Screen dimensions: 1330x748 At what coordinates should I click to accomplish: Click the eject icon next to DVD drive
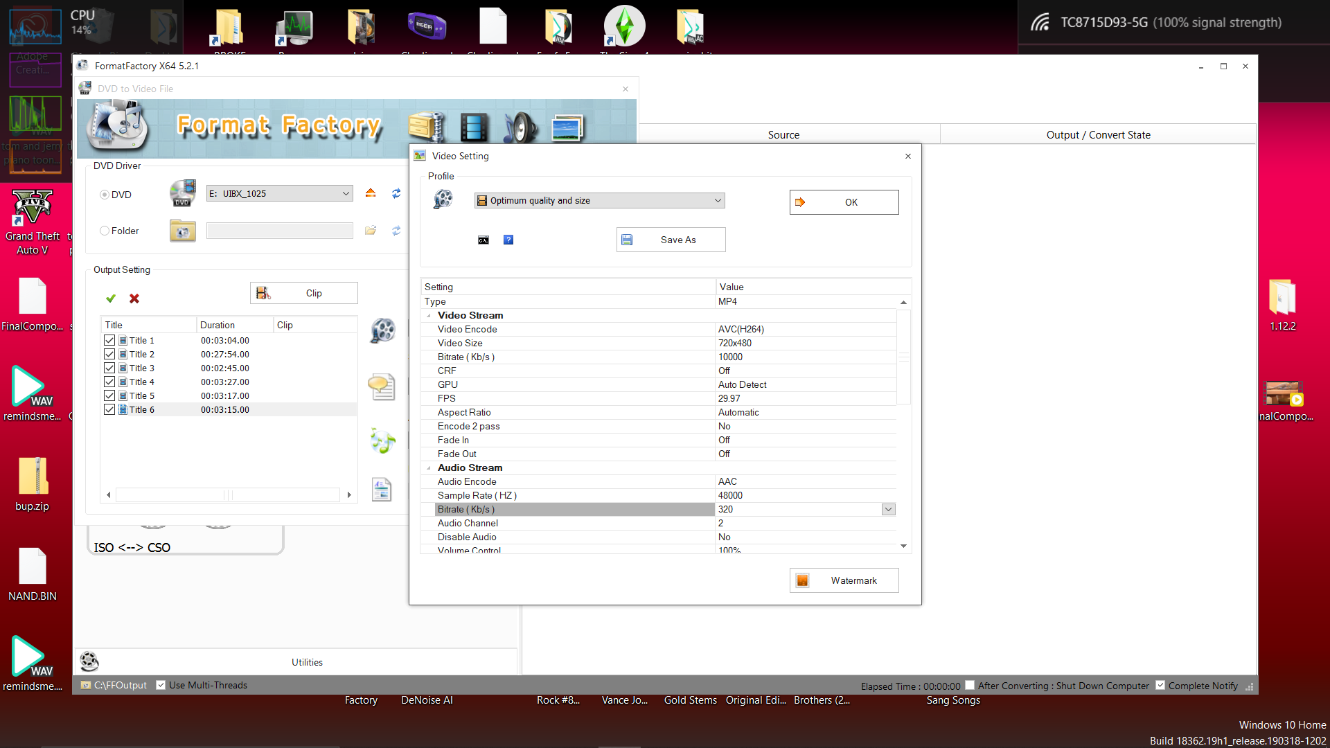tap(371, 193)
